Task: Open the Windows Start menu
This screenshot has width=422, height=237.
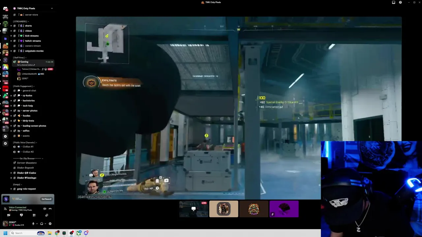Action: tap(5, 233)
